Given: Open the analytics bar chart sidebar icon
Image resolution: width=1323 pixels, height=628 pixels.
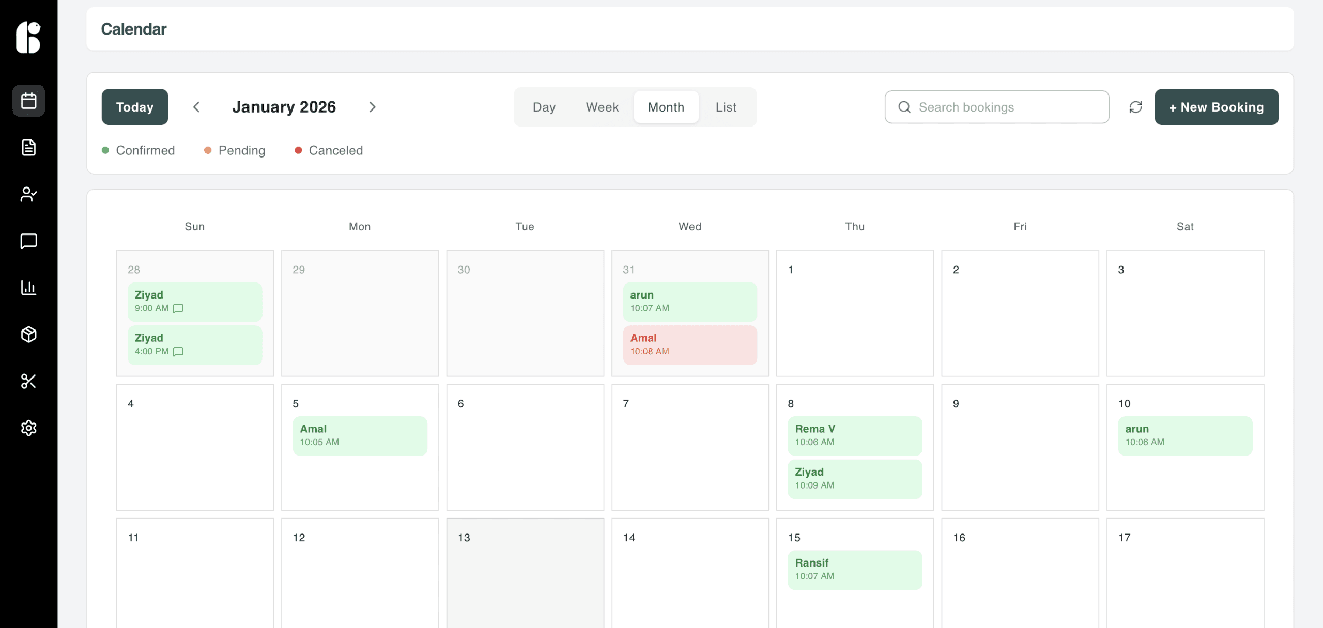Looking at the screenshot, I should pos(28,288).
